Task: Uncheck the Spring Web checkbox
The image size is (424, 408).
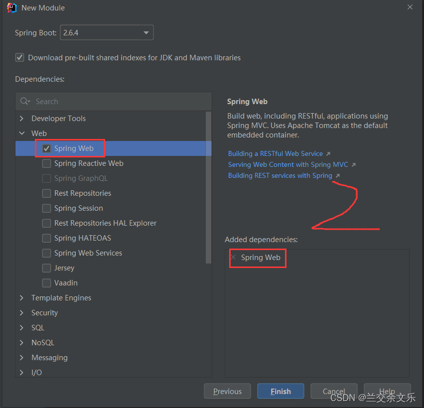Action: pyautogui.click(x=46, y=148)
